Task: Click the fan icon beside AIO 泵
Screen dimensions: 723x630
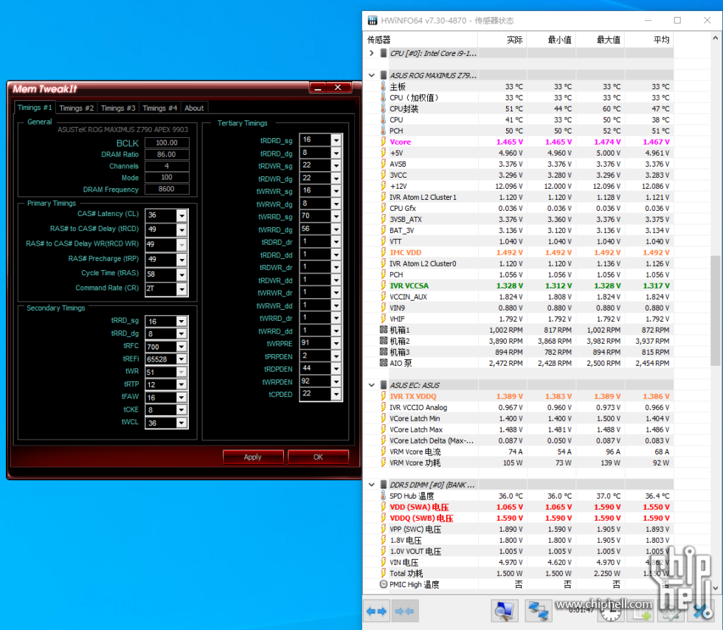Action: click(x=383, y=363)
